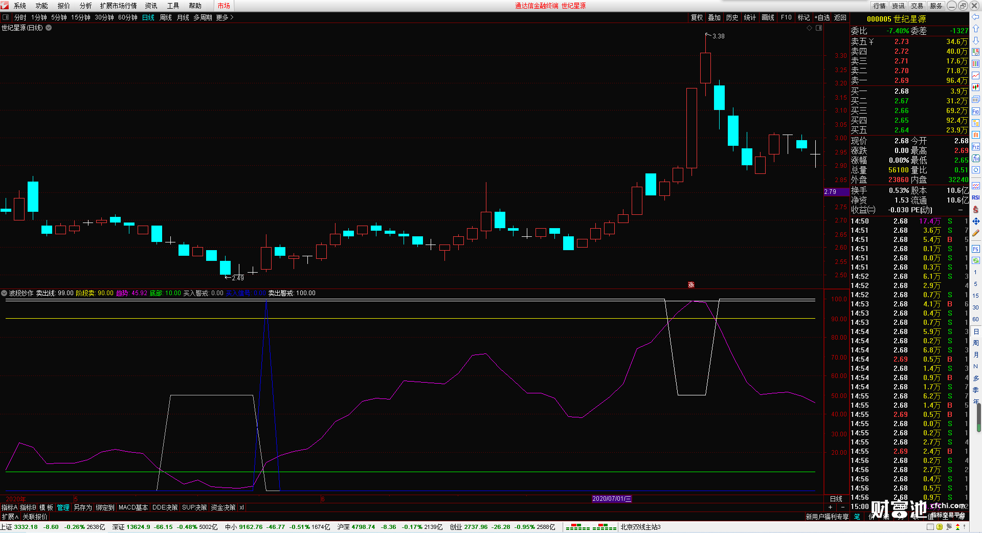The image size is (982, 533).
Task: Select the 月线 monthly period
Action: coord(183,17)
